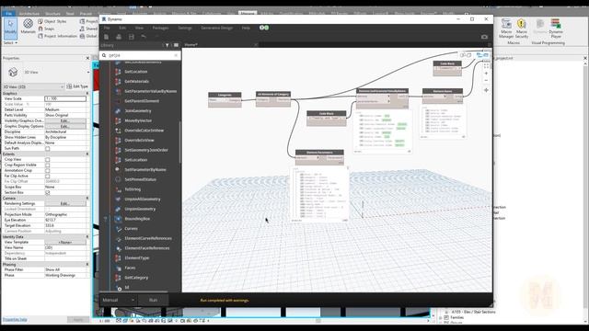
Task: Click the Undo icon in Dynamo toolbar
Action: click(144, 37)
